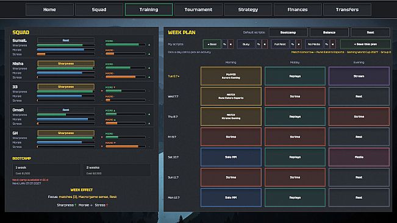Click up arrow beside OmaR's Micro bar
Screen dimensions: 397x223
[x=149, y=115]
